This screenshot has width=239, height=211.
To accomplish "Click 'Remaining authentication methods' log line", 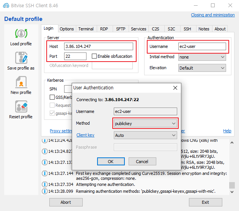I will (146, 191).
